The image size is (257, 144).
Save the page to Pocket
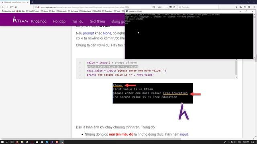(x=170, y=7)
